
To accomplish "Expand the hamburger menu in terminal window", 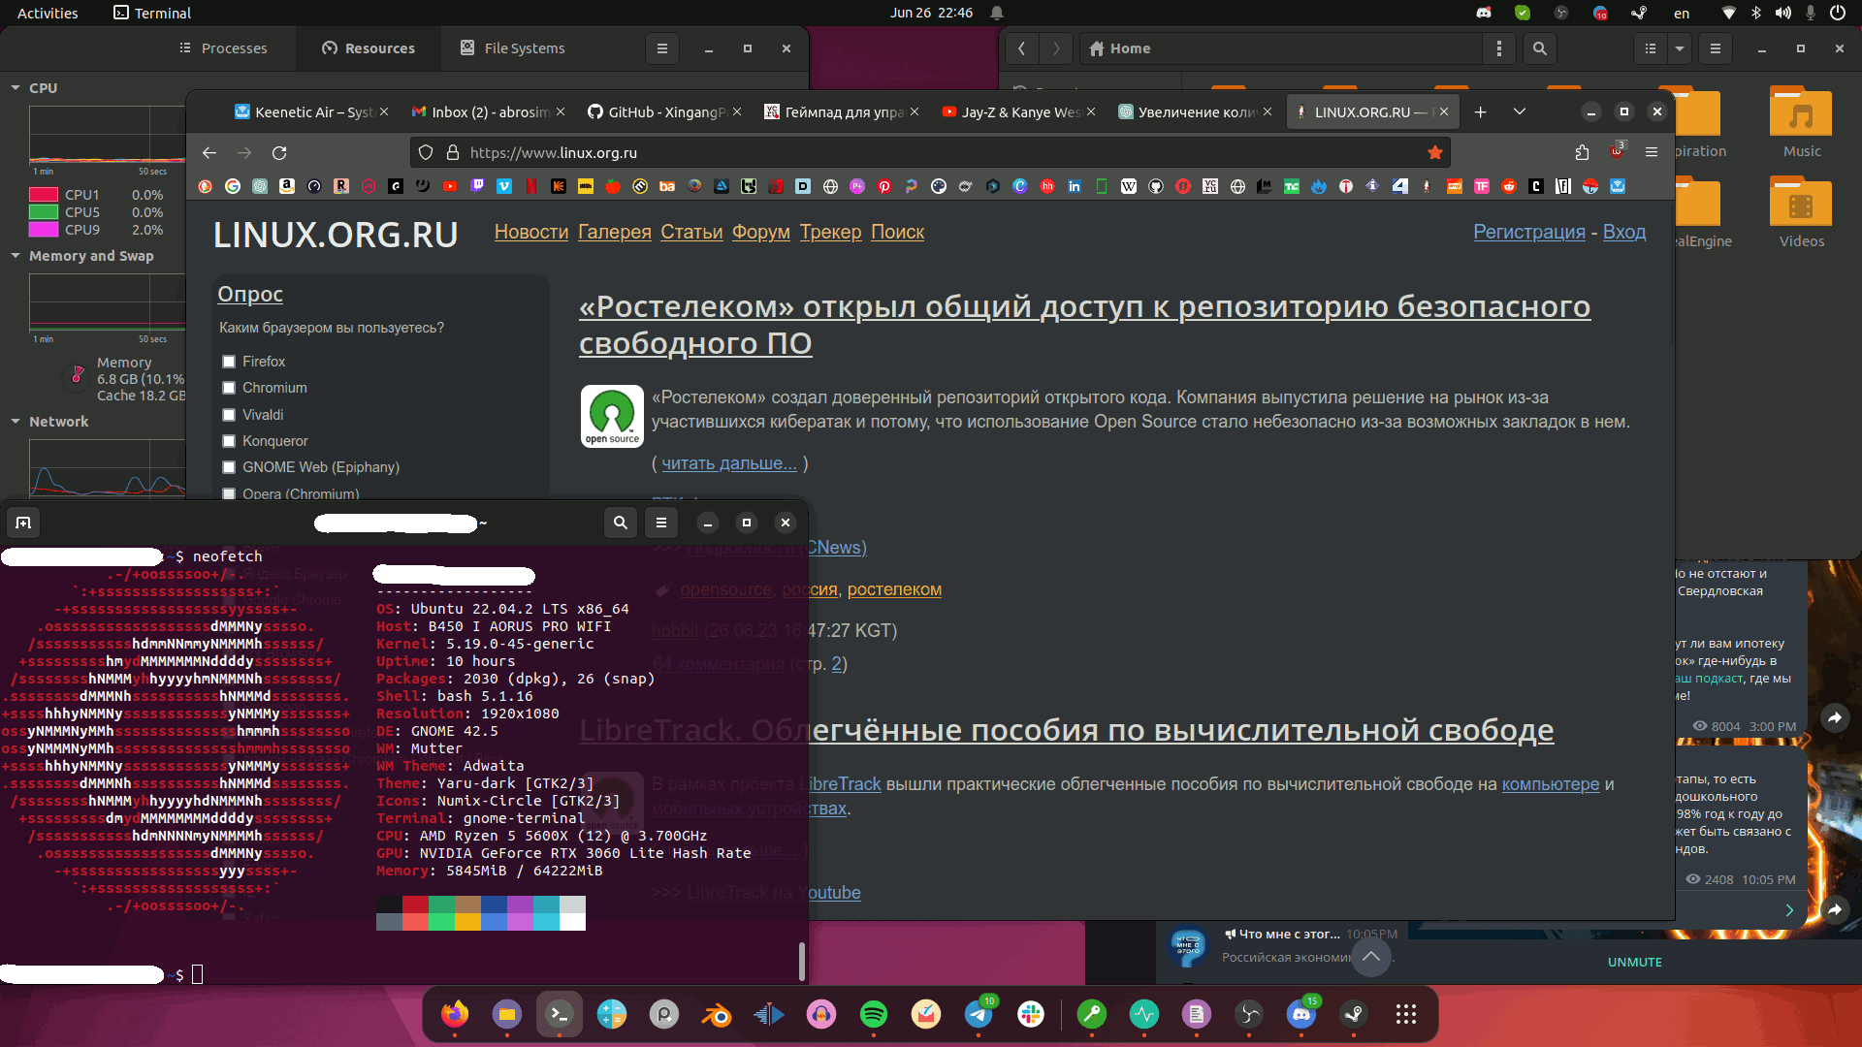I will 661,522.
